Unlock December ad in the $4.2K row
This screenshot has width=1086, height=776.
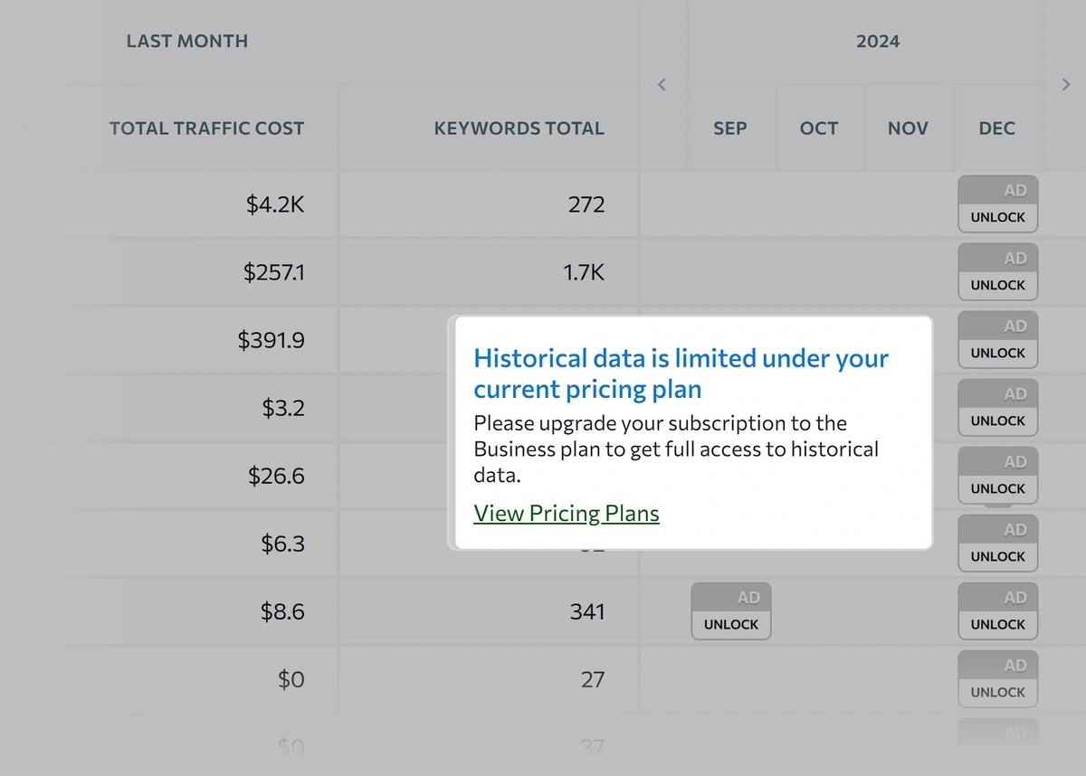tap(997, 217)
